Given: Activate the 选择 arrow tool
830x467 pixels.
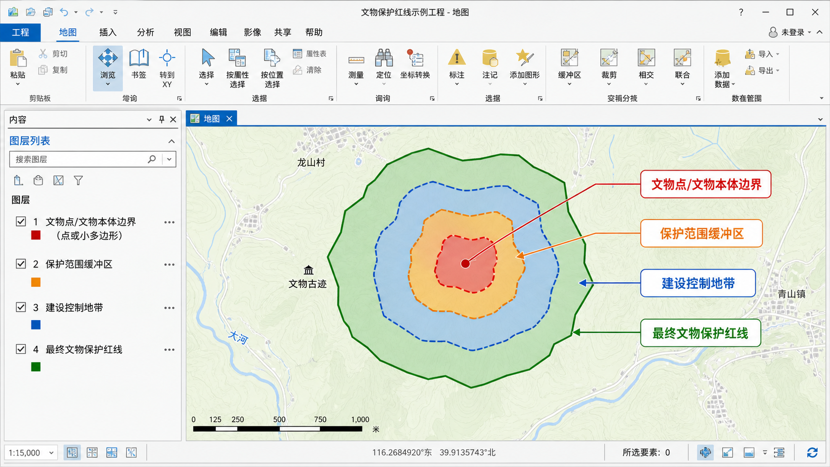Looking at the screenshot, I should pos(207,64).
